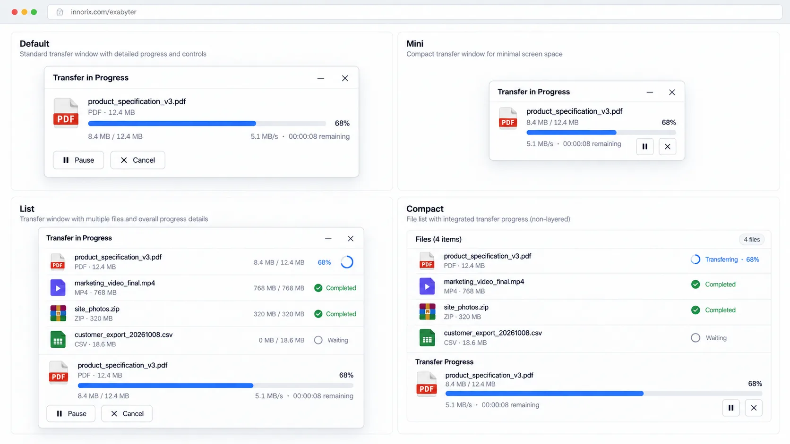The image size is (790, 444).
Task: Click the "768 MB / 768 MB" size in List window
Action: coord(279,288)
